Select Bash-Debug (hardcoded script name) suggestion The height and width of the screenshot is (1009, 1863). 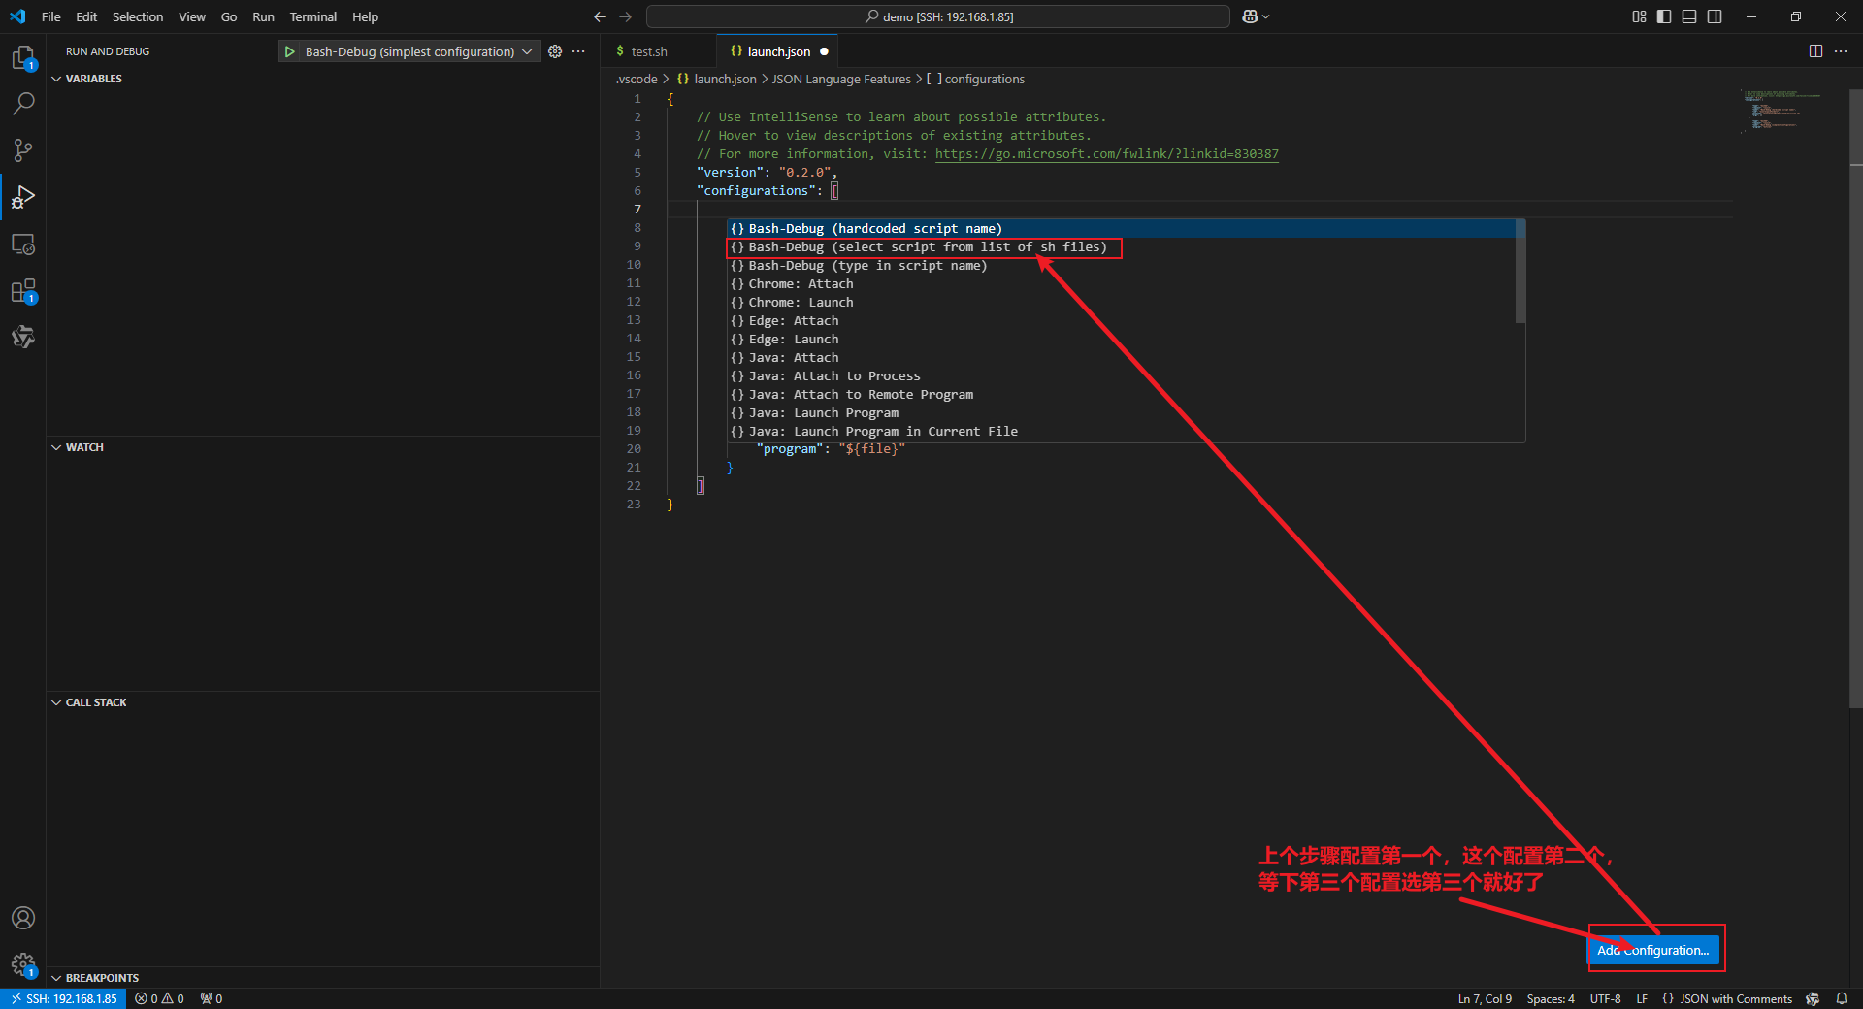[1122, 229]
